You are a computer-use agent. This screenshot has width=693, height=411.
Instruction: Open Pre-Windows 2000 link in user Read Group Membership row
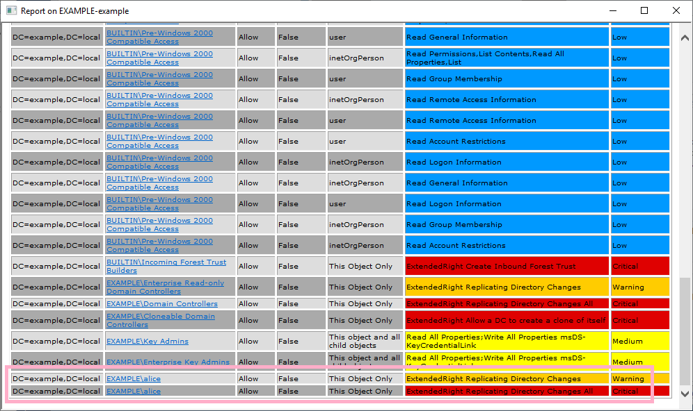pyautogui.click(x=159, y=79)
